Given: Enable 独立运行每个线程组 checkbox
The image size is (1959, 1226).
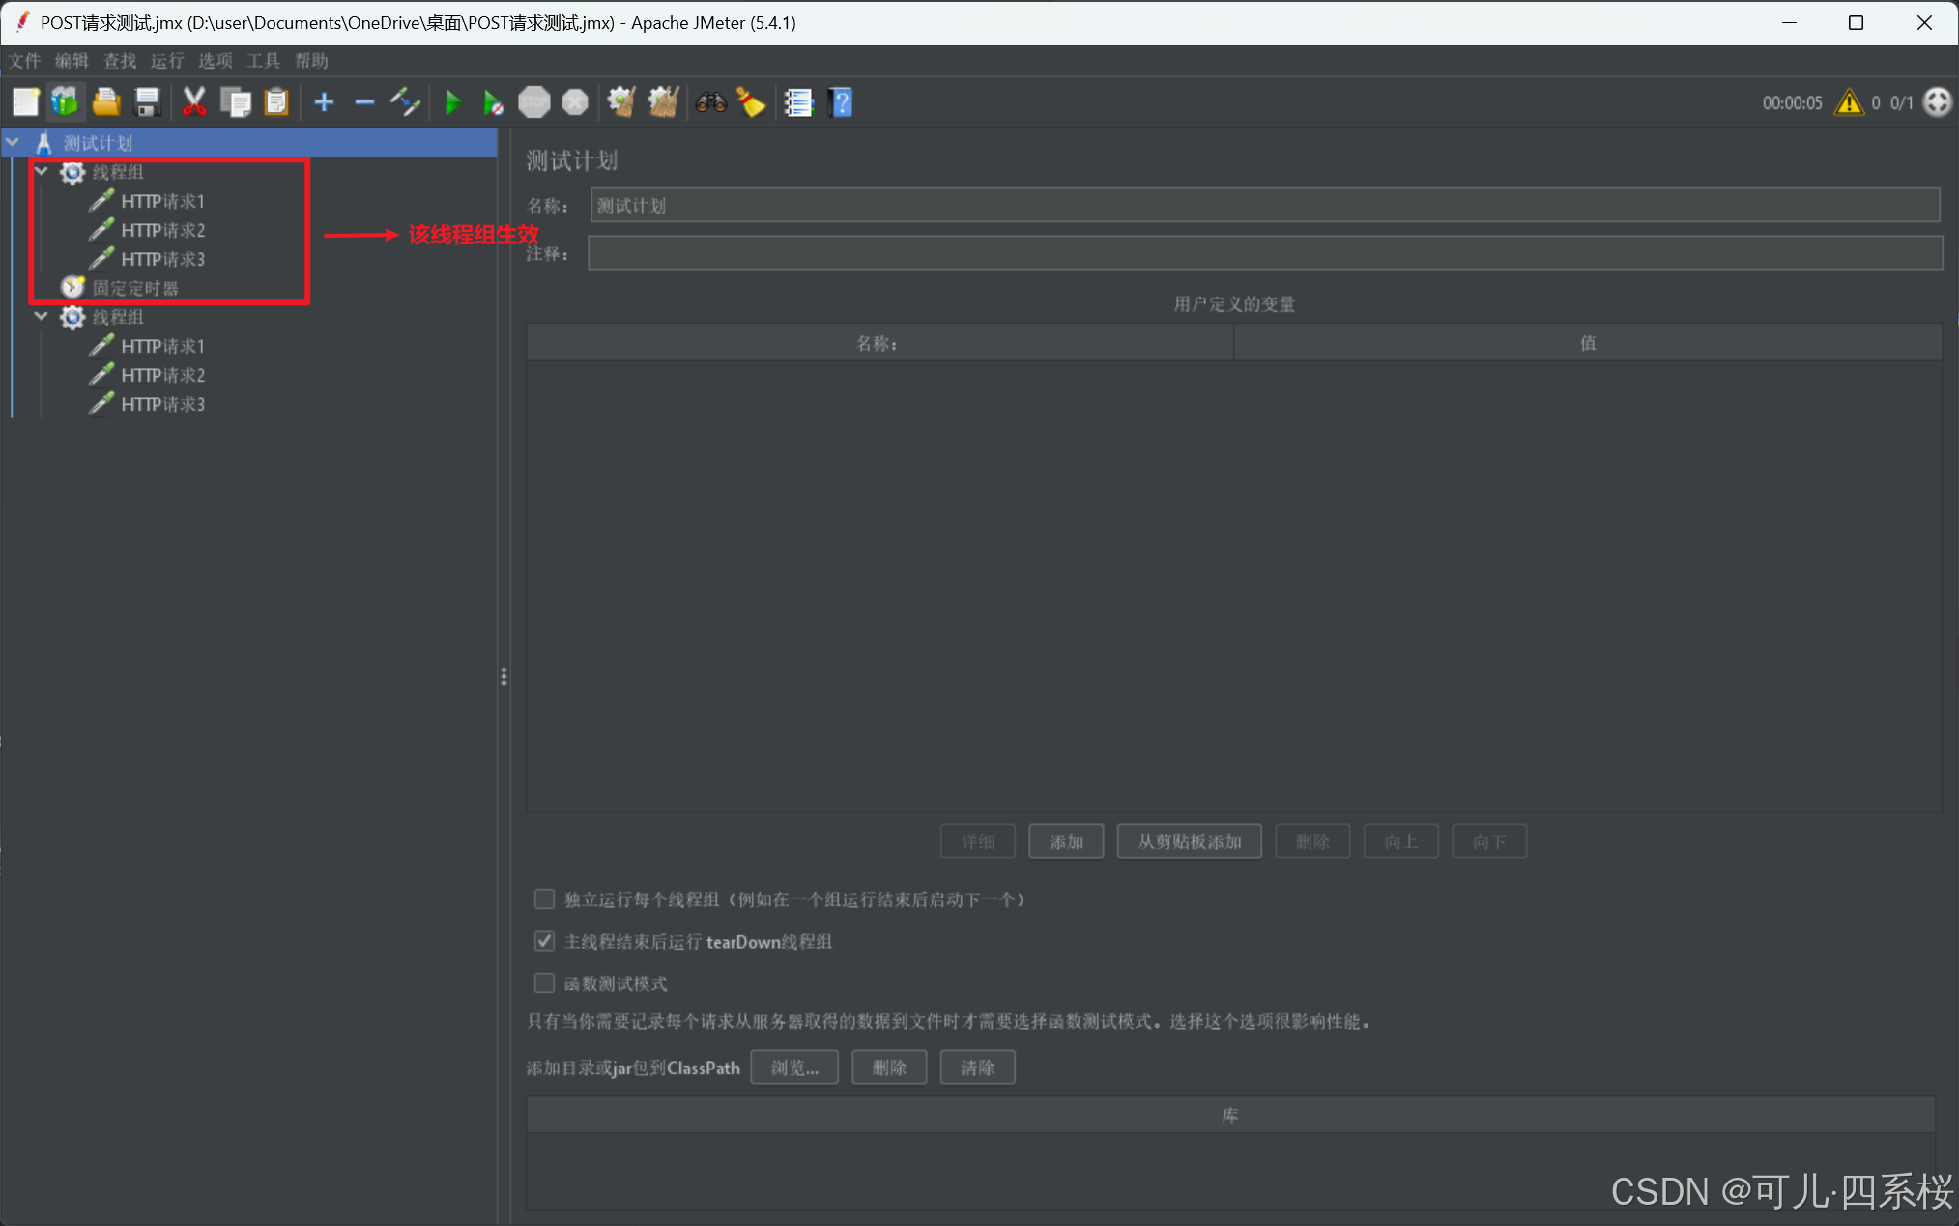Looking at the screenshot, I should point(545,899).
